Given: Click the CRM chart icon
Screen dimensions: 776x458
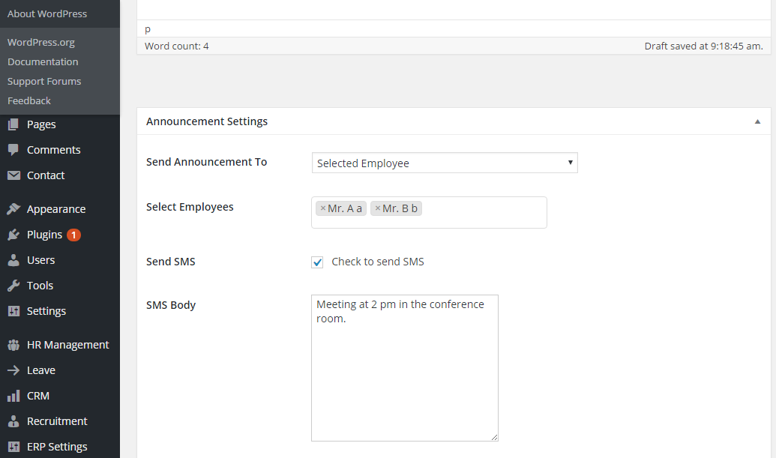Looking at the screenshot, I should coord(13,396).
